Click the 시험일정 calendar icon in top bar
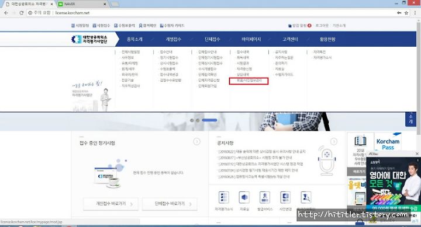 point(73,26)
